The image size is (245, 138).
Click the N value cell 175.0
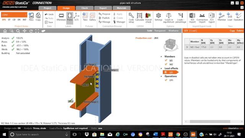click(205, 47)
